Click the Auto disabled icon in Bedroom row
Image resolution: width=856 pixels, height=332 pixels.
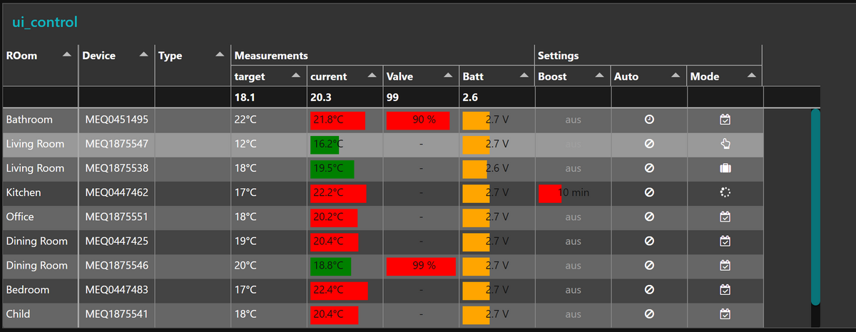[x=649, y=290]
